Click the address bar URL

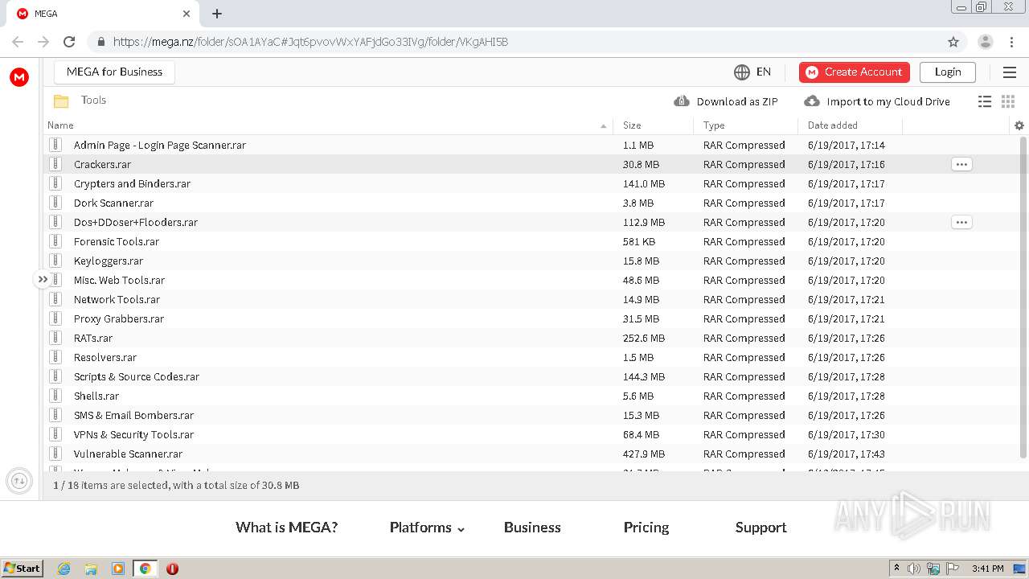(310, 42)
